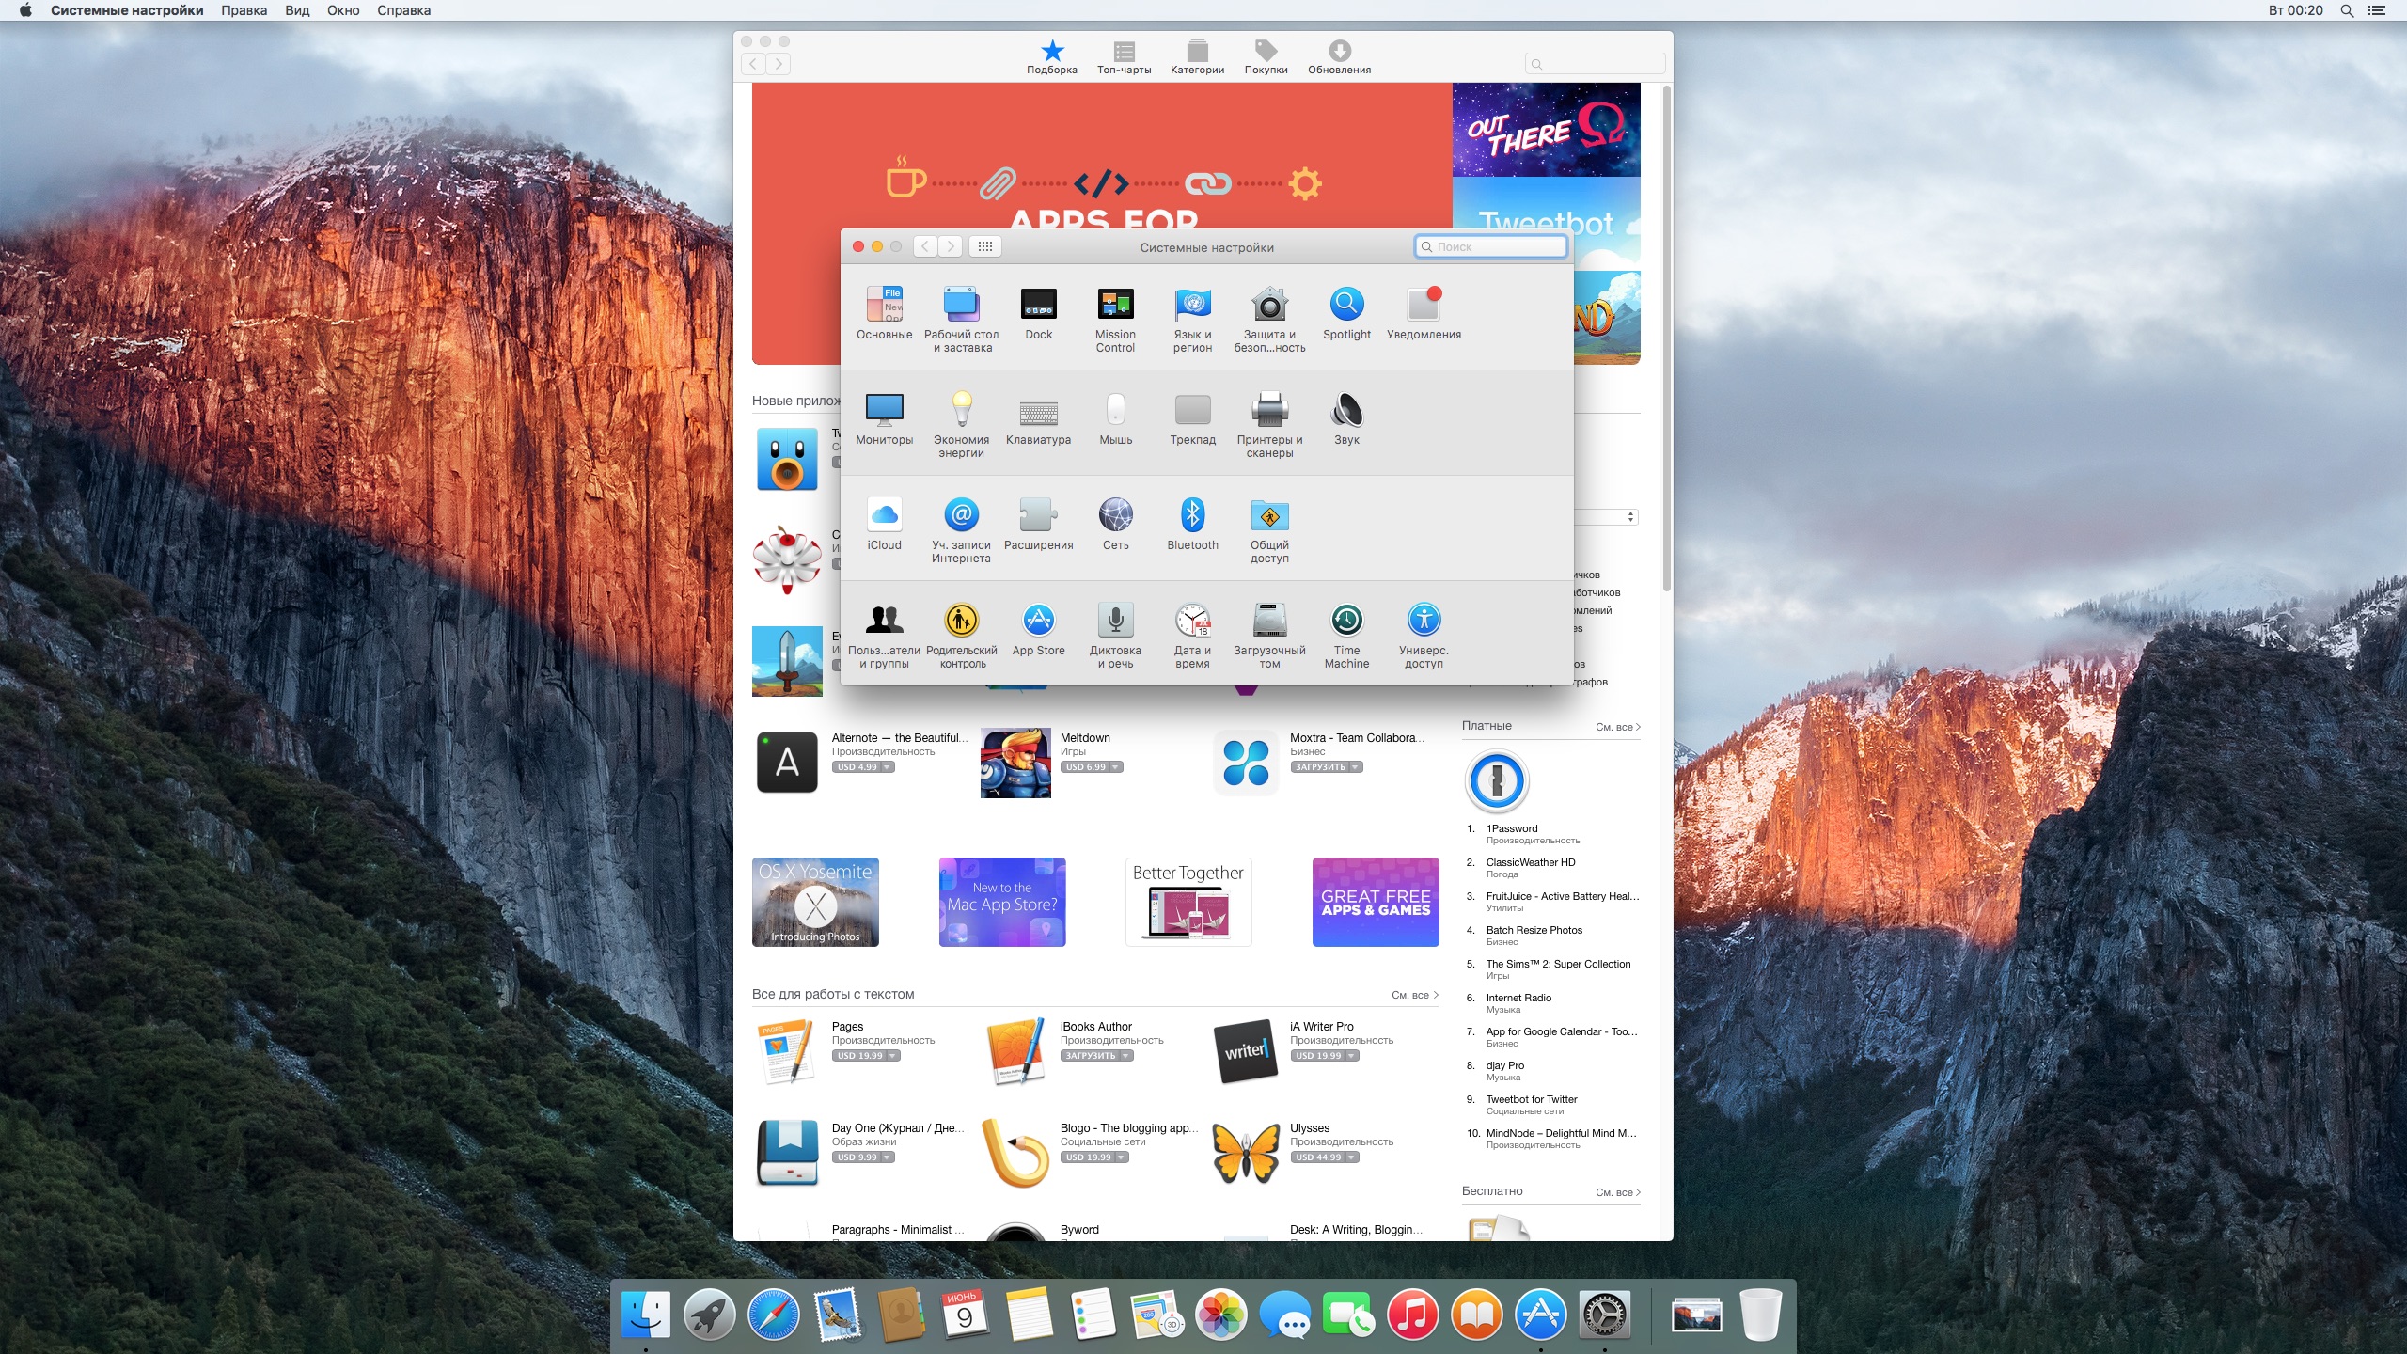Viewport: 2407px width, 1354px height.
Task: Open iCloud system preferences panel
Action: tap(885, 514)
